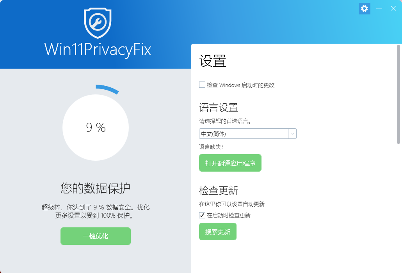This screenshot has height=273, width=402.
Task: Click the 语言缺失? label
Action: click(211, 147)
